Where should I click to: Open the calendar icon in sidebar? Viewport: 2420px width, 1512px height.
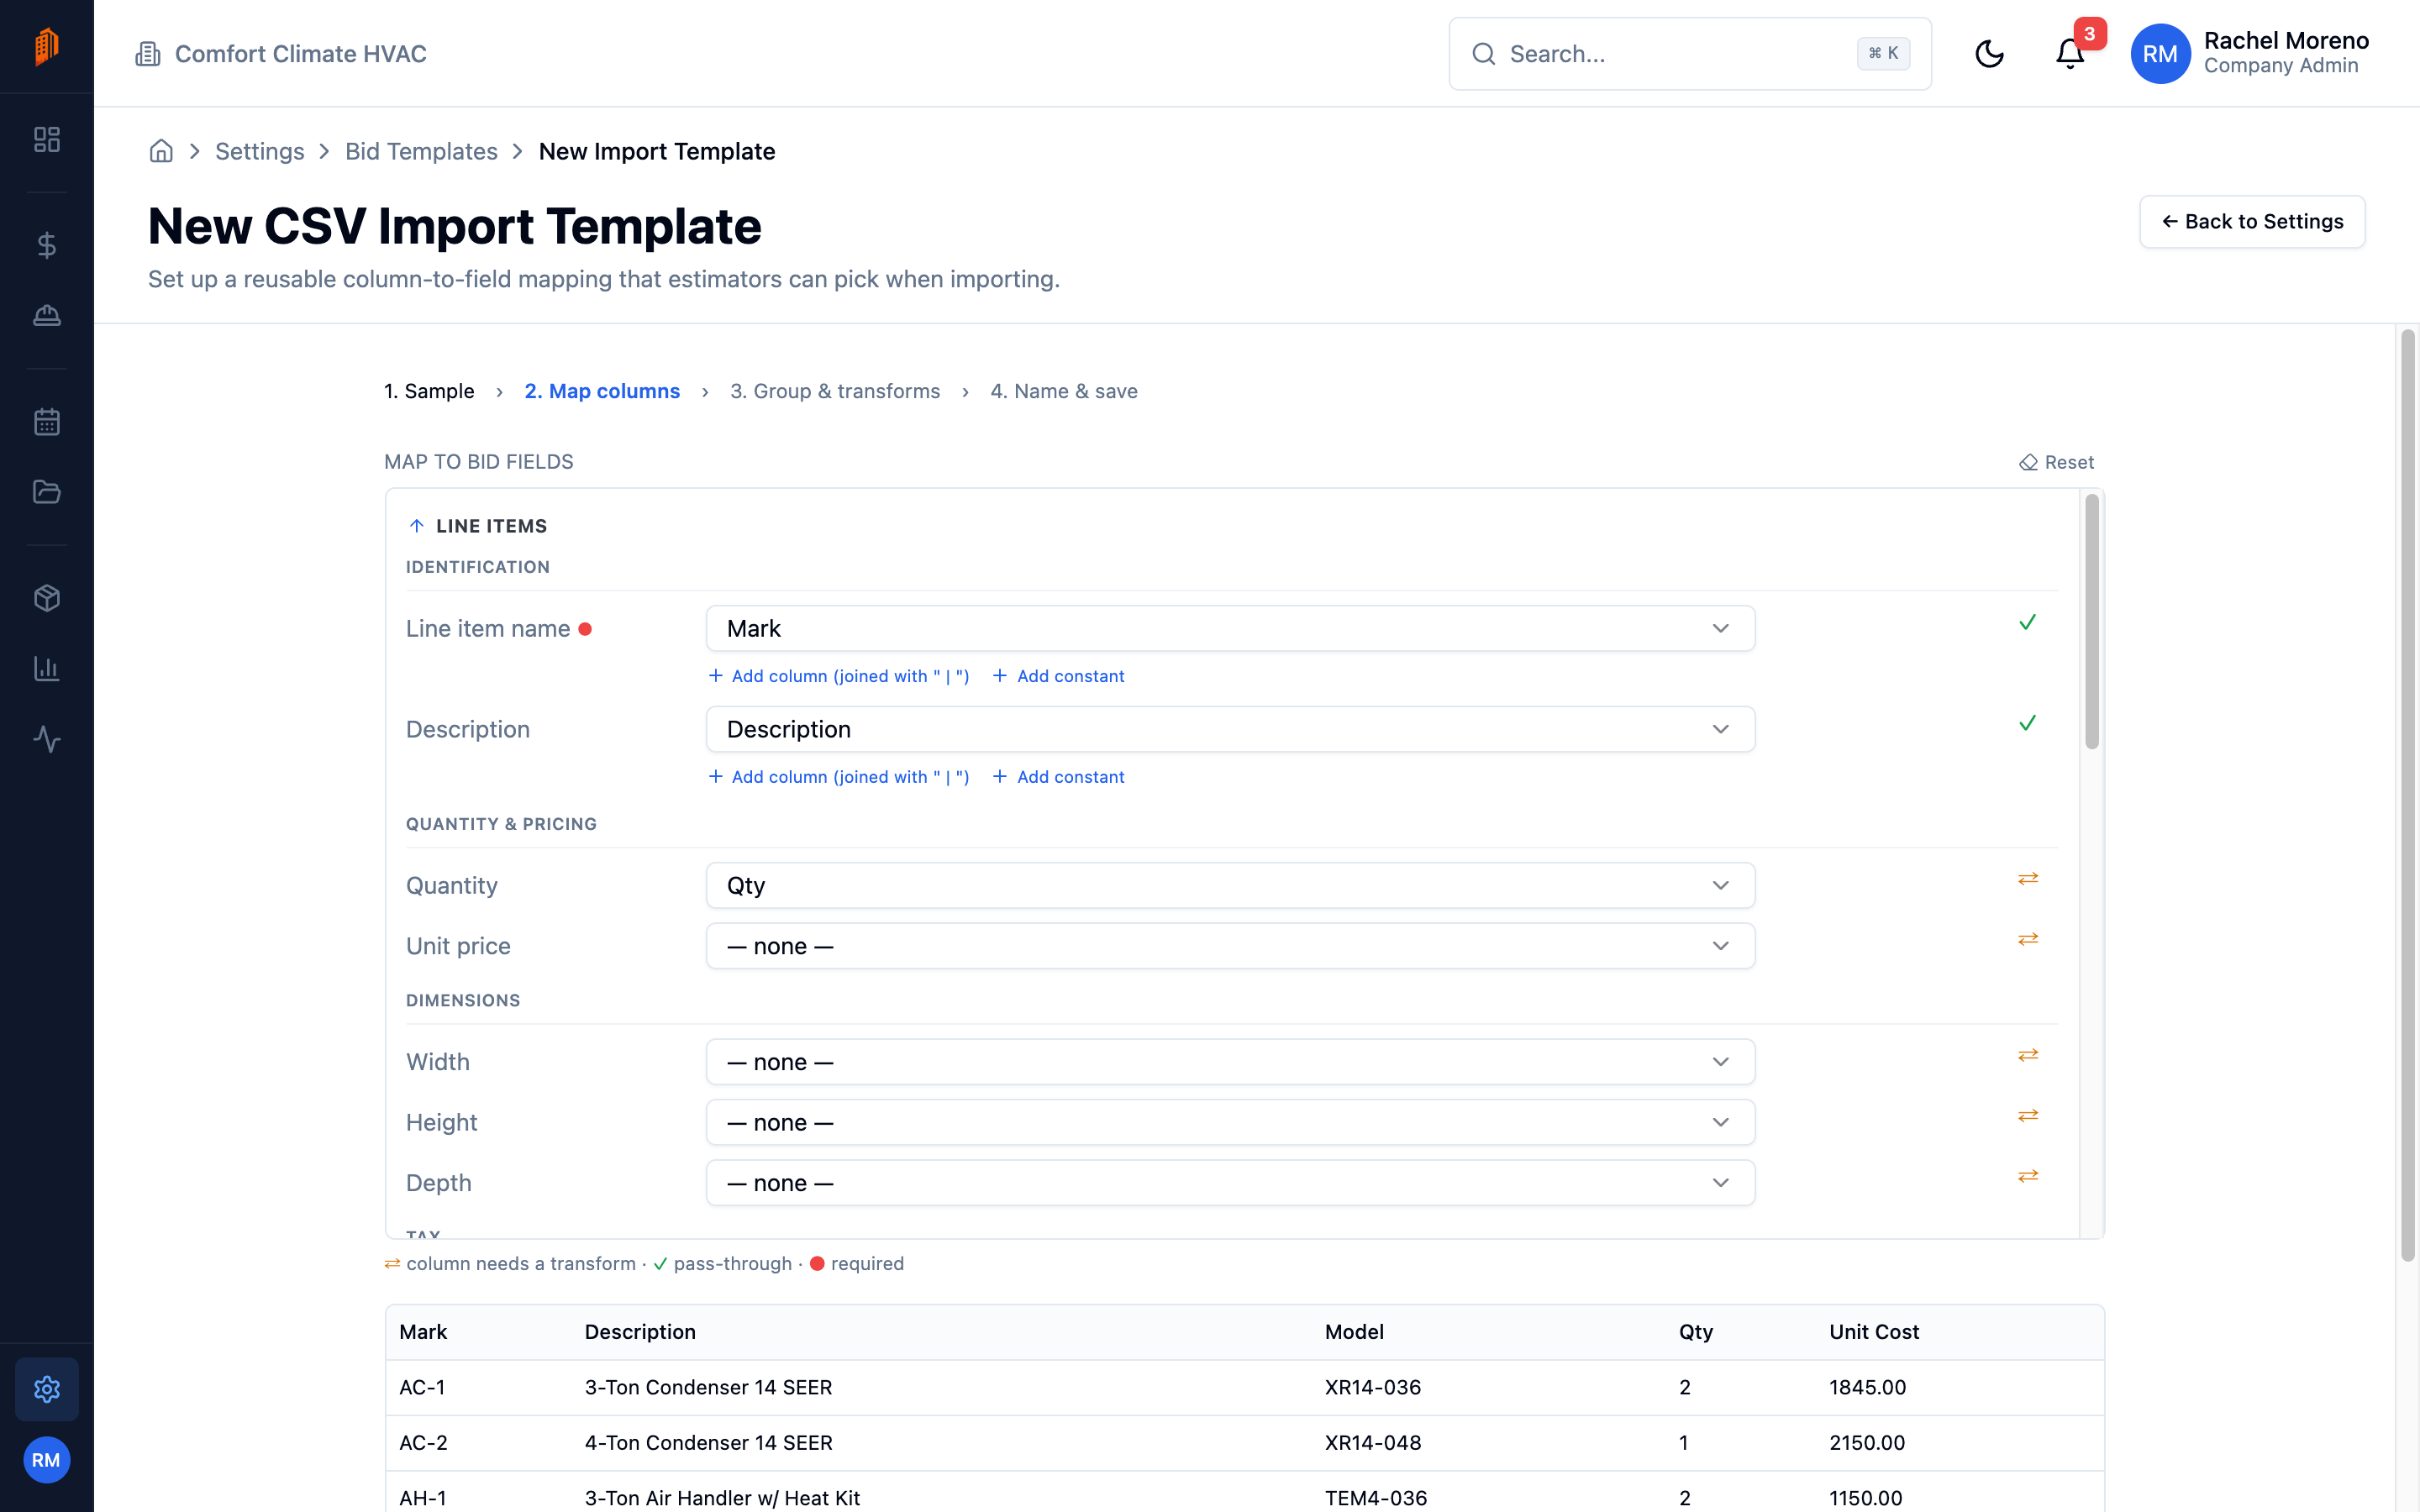tap(46, 421)
